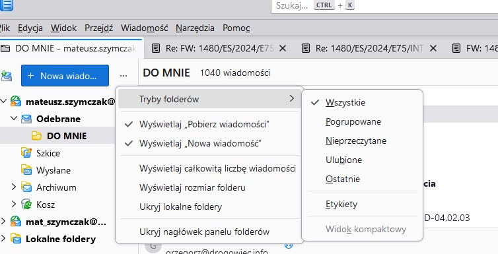Close the Re: 1480/ES/2024/E75/INT tab
The height and width of the screenshot is (254, 498).
click(433, 48)
